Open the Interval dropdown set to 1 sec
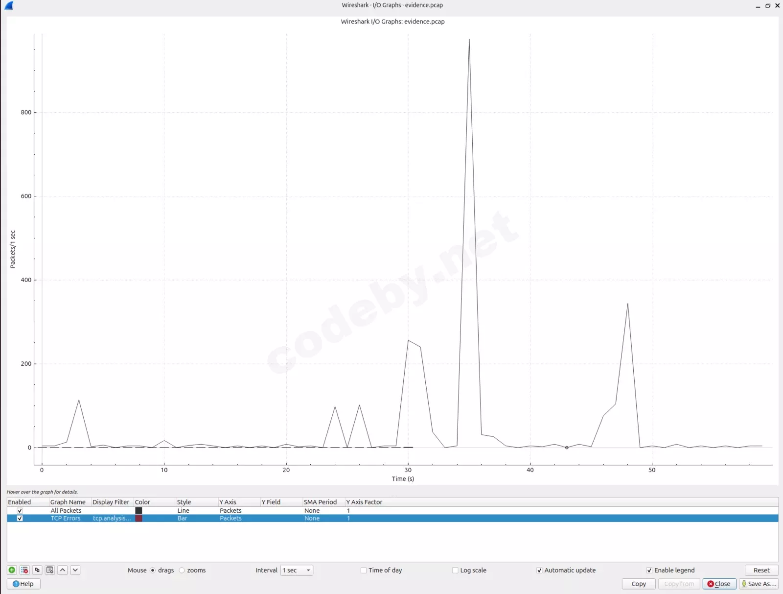The height and width of the screenshot is (594, 783). pos(297,570)
